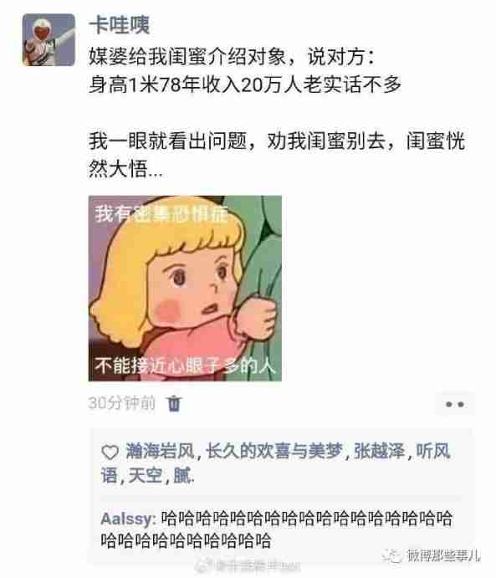The height and width of the screenshot is (578, 496).
Task: Open liker 天空's profile
Action: [146, 475]
